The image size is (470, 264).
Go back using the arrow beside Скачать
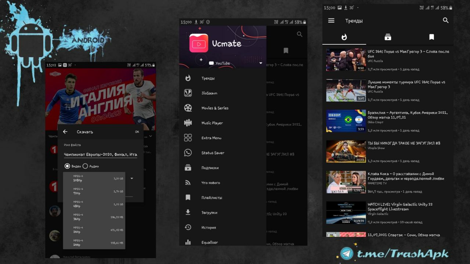(x=65, y=132)
